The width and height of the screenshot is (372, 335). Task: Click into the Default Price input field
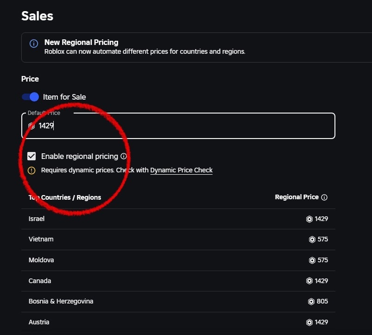click(x=178, y=126)
